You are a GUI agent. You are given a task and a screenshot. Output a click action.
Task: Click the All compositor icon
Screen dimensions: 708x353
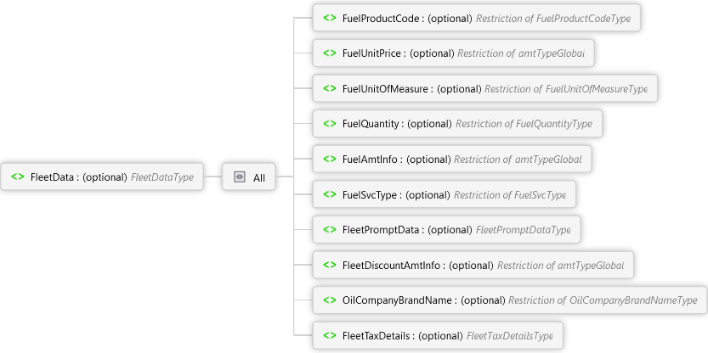pos(240,177)
